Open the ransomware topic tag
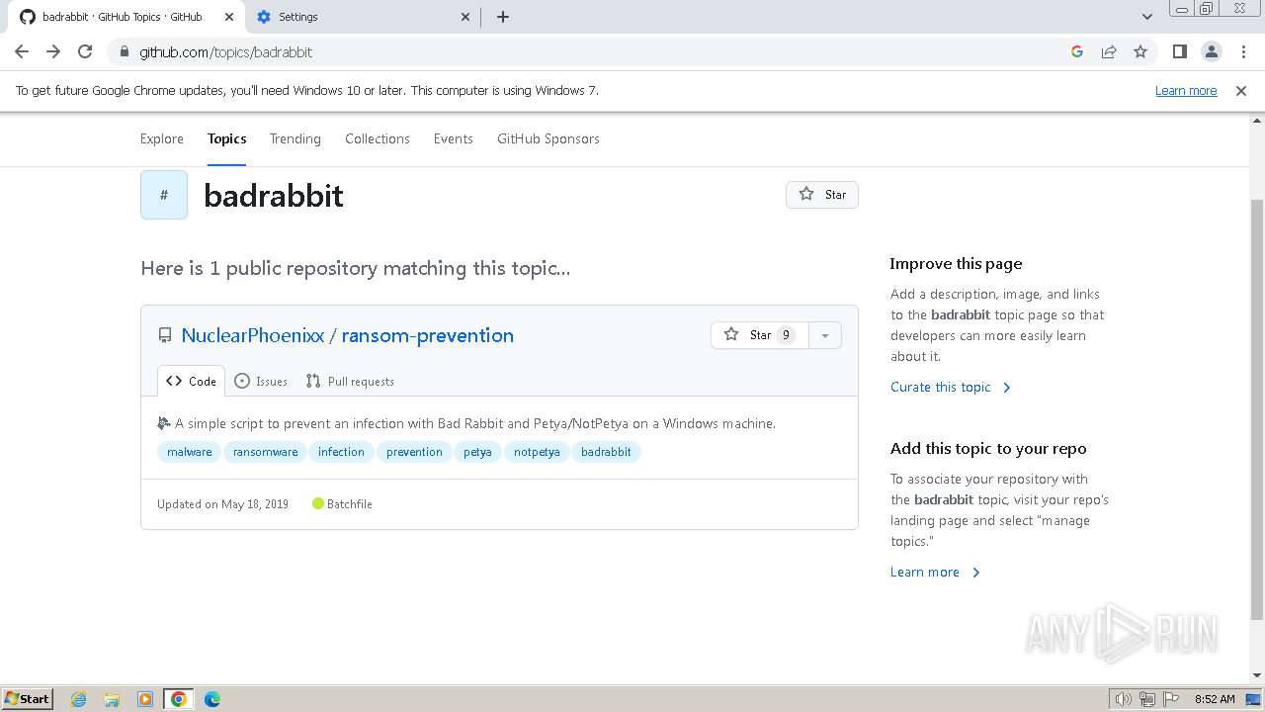This screenshot has width=1265, height=712. (266, 452)
